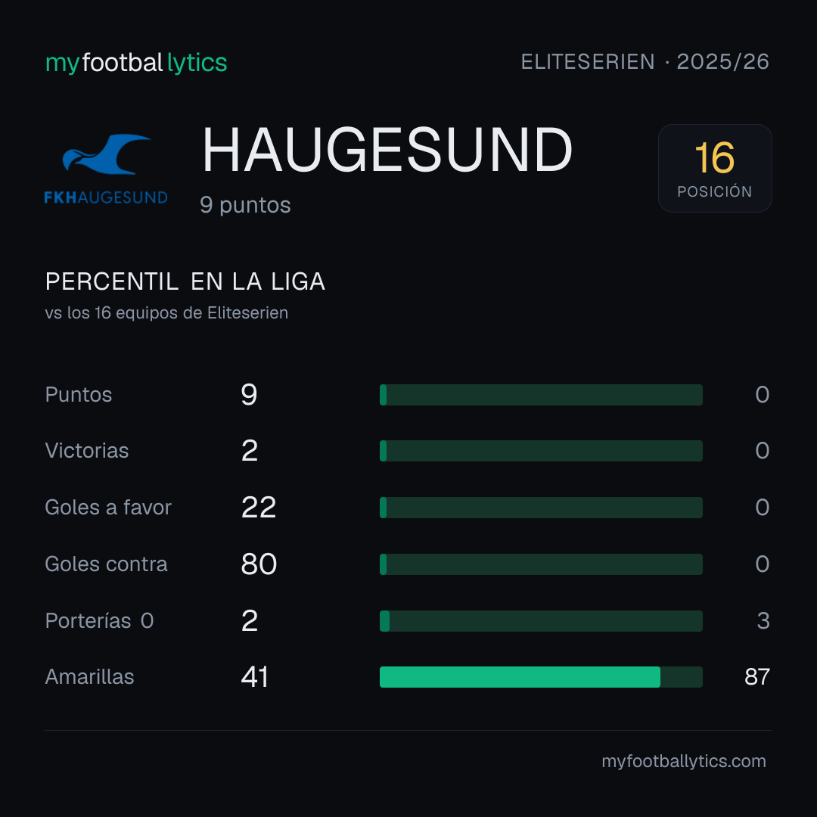Image resolution: width=817 pixels, height=817 pixels.
Task: Select the Goles contra value 80
Action: [x=259, y=564]
